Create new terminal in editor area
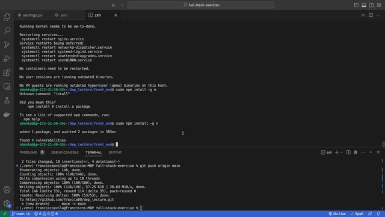This screenshot has width=385, height=217. pyautogui.click(x=363, y=15)
